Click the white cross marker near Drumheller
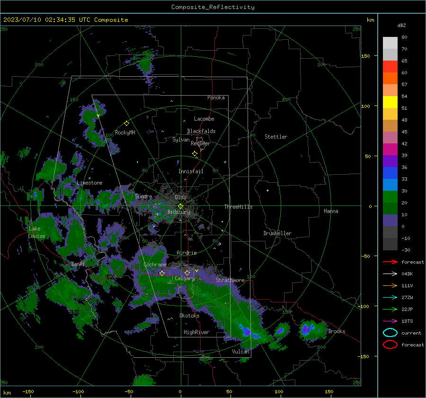Viewport: 426px width, 398px height. [x=267, y=190]
